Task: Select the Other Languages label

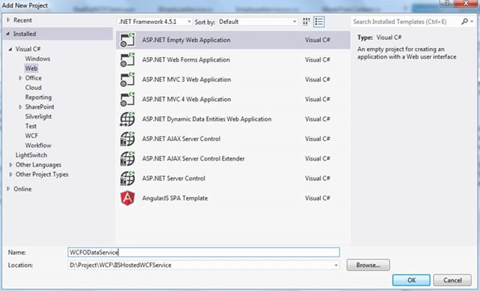Action: (x=38, y=164)
